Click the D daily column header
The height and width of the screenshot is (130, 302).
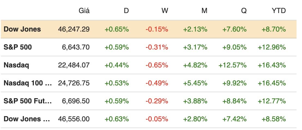(x=126, y=11)
